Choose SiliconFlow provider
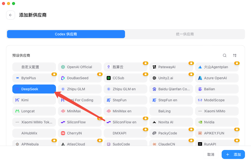Image resolution: width=251 pixels, height=163 pixels. pyautogui.click(x=80, y=122)
